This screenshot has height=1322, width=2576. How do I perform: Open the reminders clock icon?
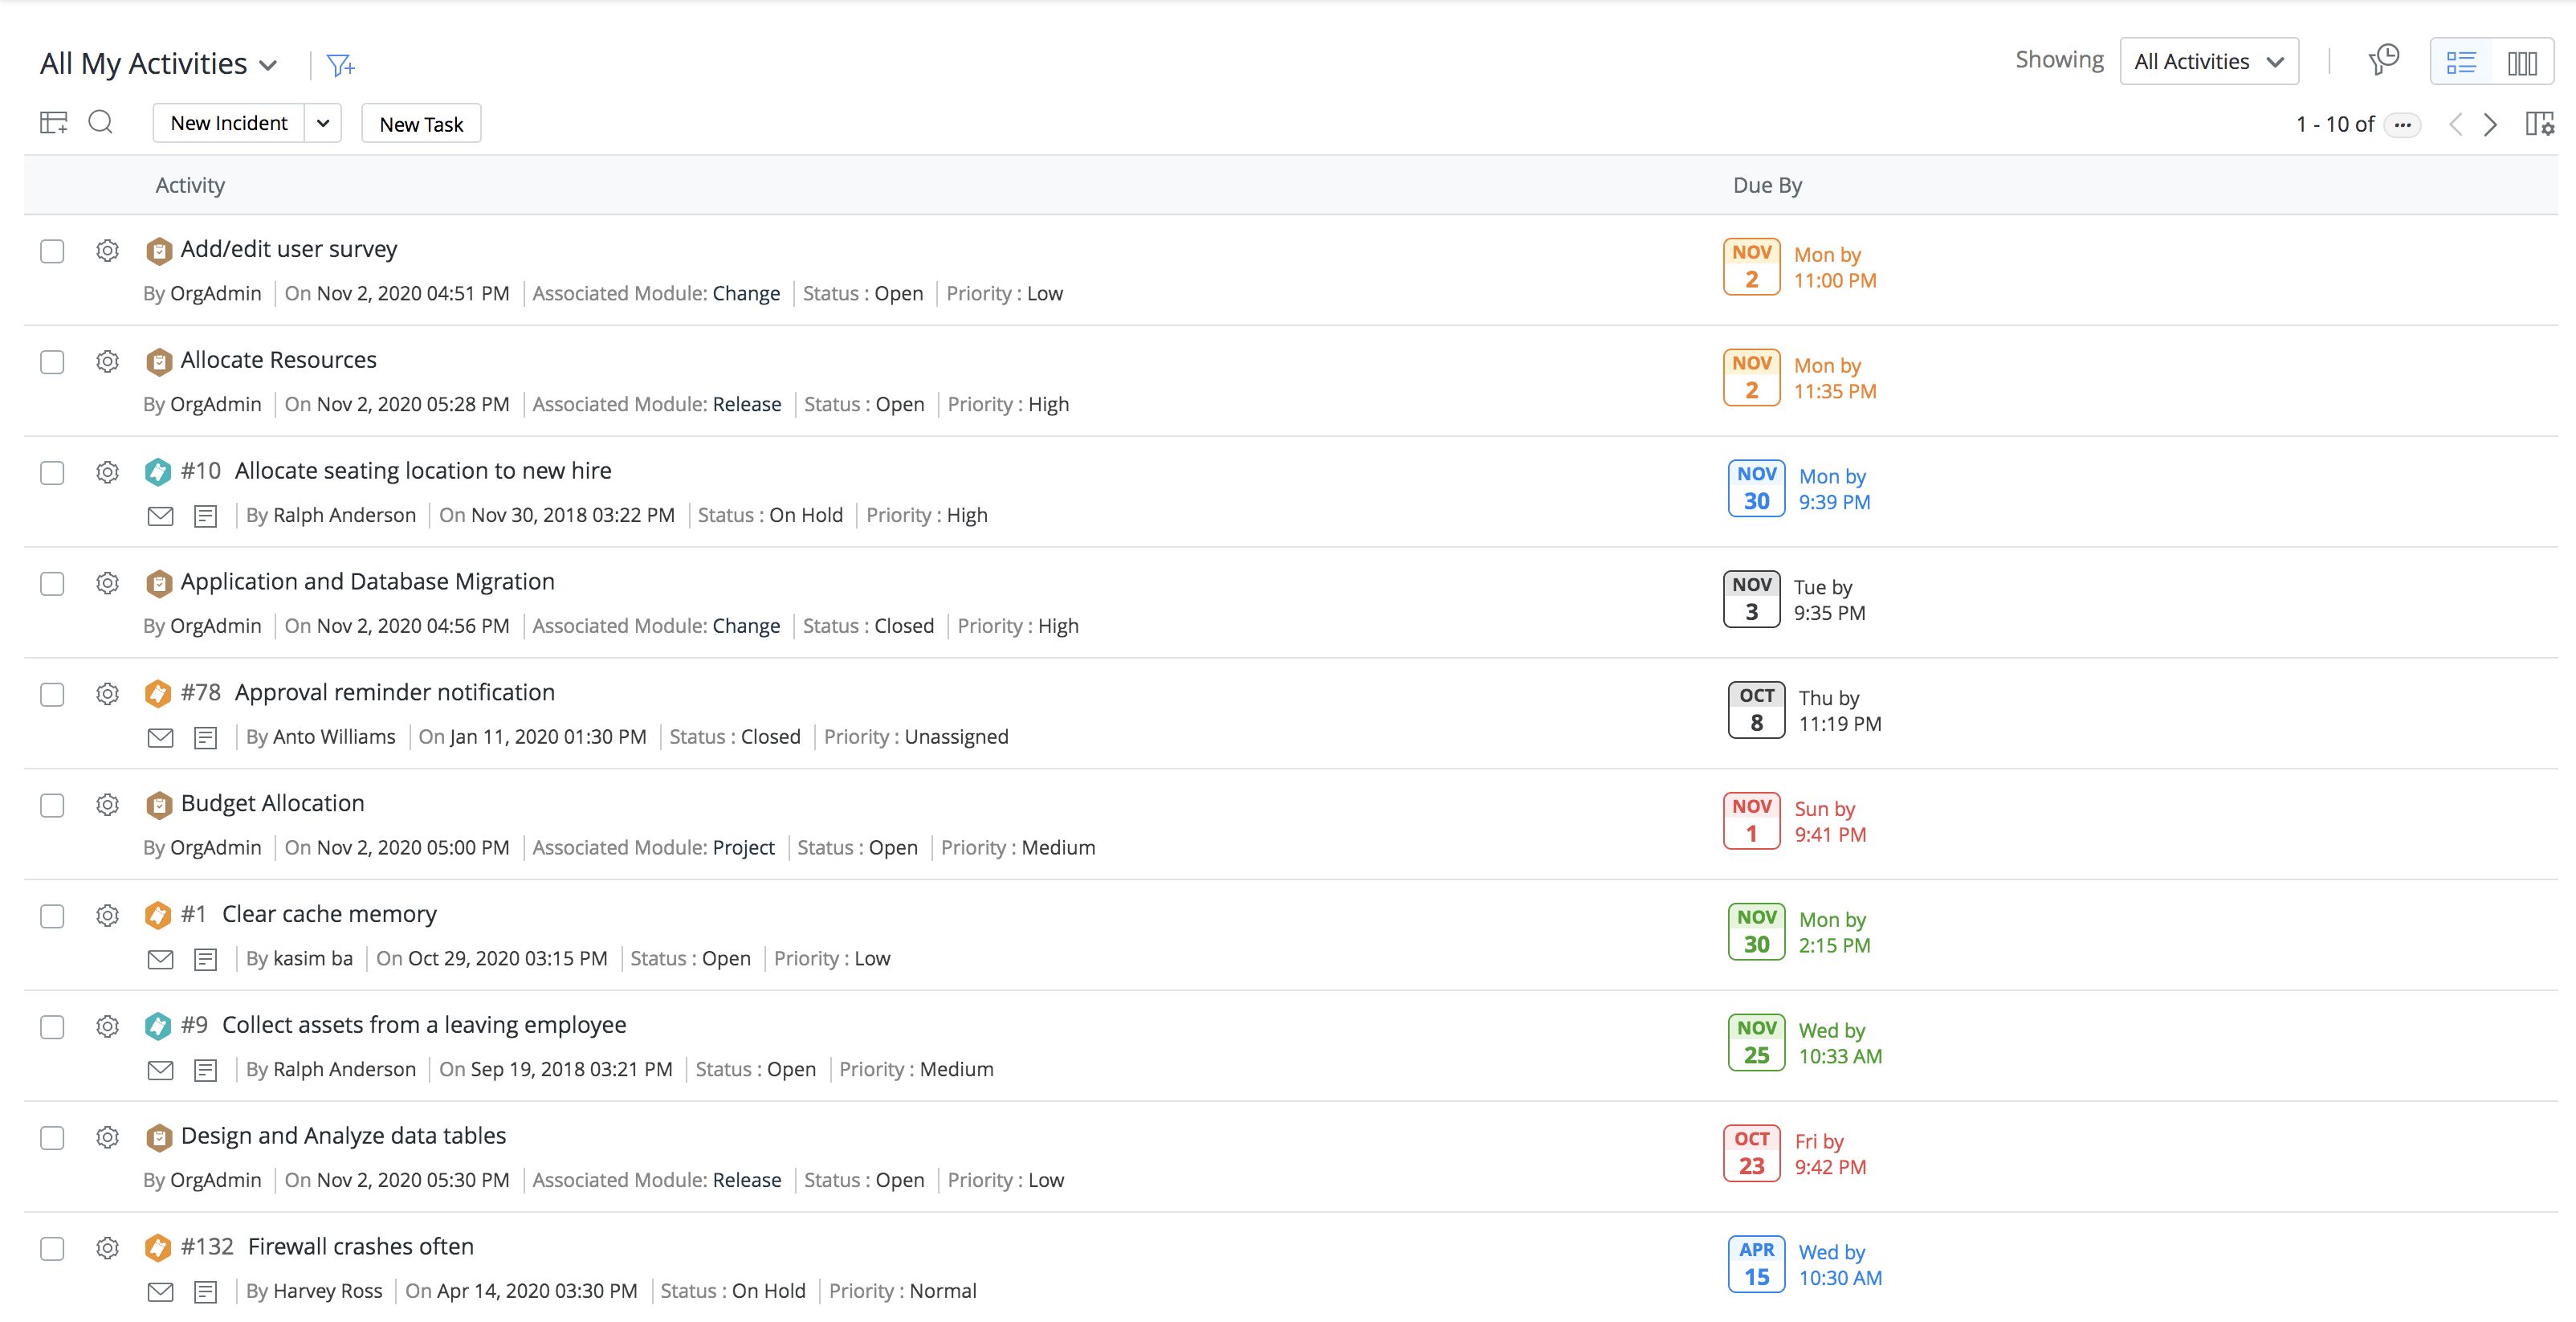pos(2384,61)
